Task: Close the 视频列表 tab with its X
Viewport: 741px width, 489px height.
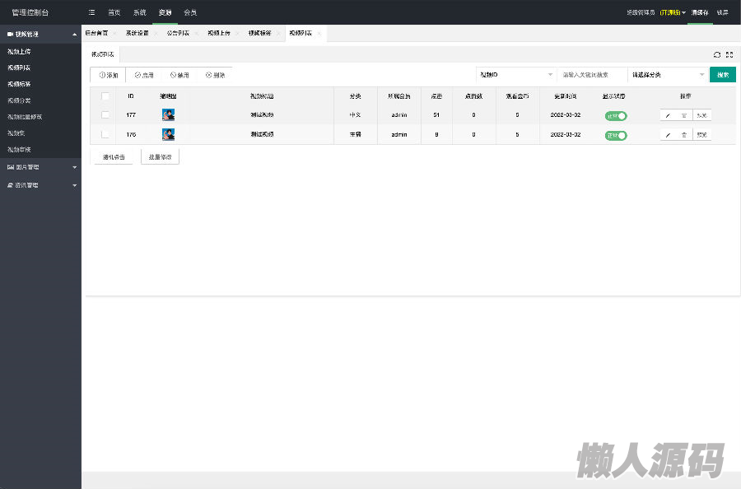Action: pos(319,33)
